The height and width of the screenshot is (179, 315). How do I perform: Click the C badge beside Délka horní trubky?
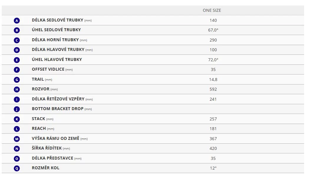[x=17, y=40]
